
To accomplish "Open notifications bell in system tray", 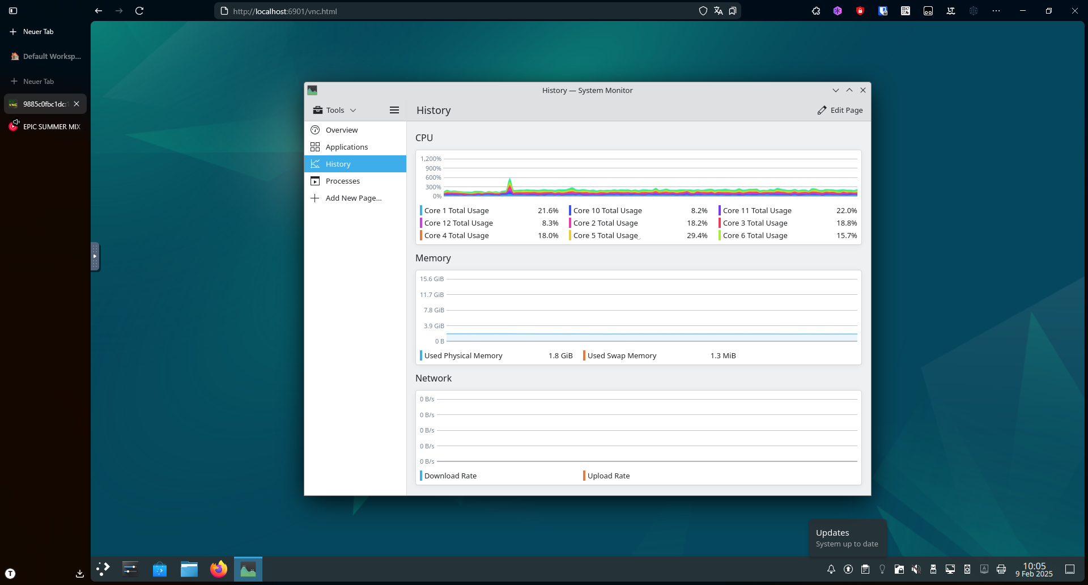I will tap(831, 569).
